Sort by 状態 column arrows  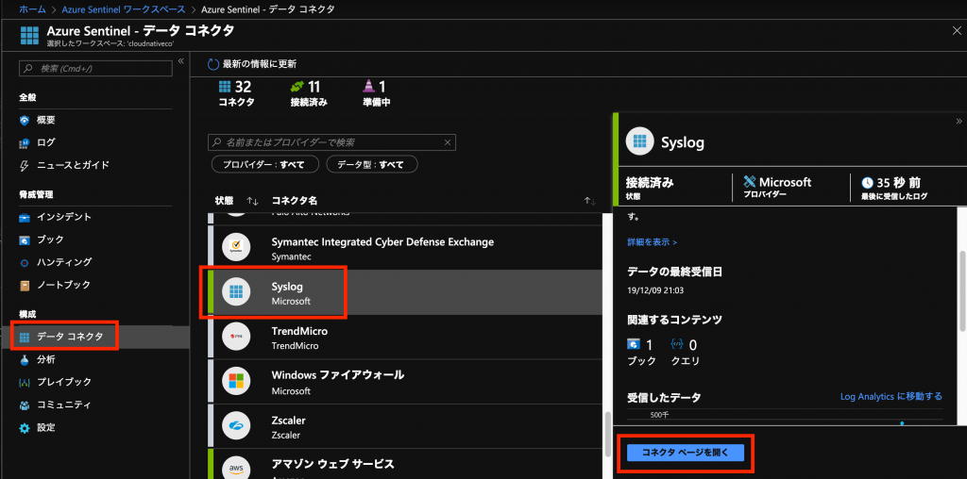[252, 201]
